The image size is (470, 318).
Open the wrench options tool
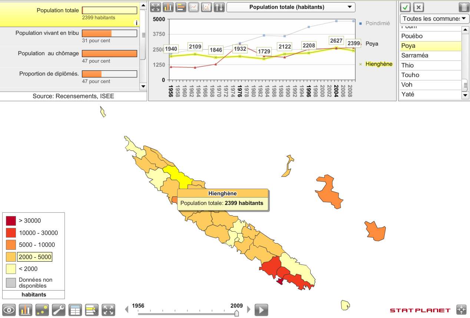point(59,310)
